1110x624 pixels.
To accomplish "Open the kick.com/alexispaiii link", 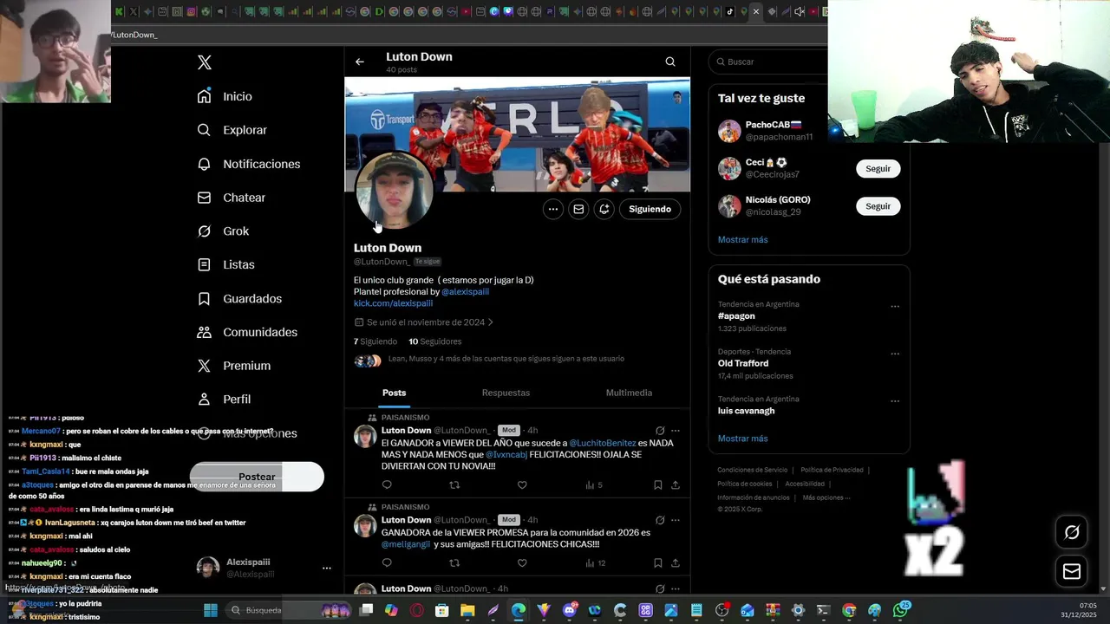I will [393, 303].
